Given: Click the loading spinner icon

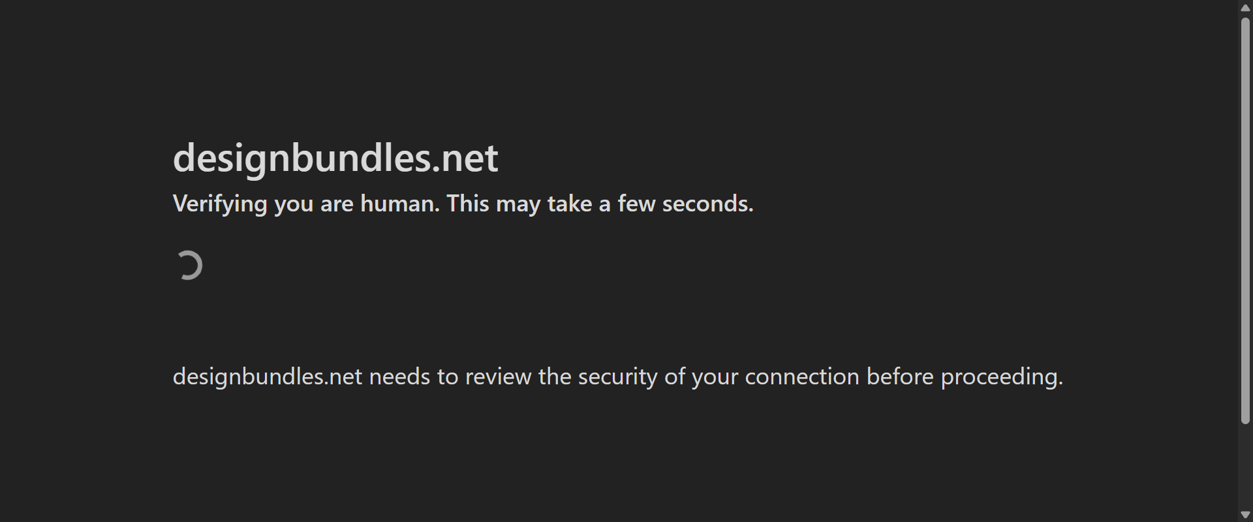Looking at the screenshot, I should 189,266.
